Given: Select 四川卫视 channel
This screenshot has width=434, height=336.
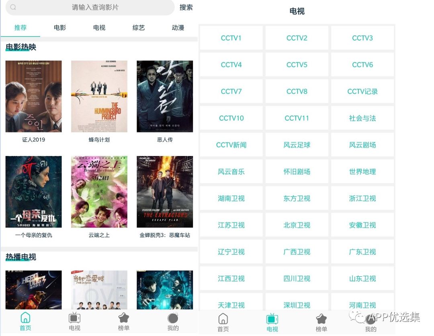Looking at the screenshot, I should pyautogui.click(x=297, y=279).
